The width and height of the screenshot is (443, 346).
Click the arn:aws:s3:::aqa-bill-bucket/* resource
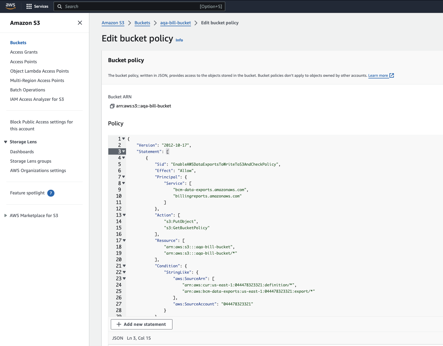click(201, 253)
